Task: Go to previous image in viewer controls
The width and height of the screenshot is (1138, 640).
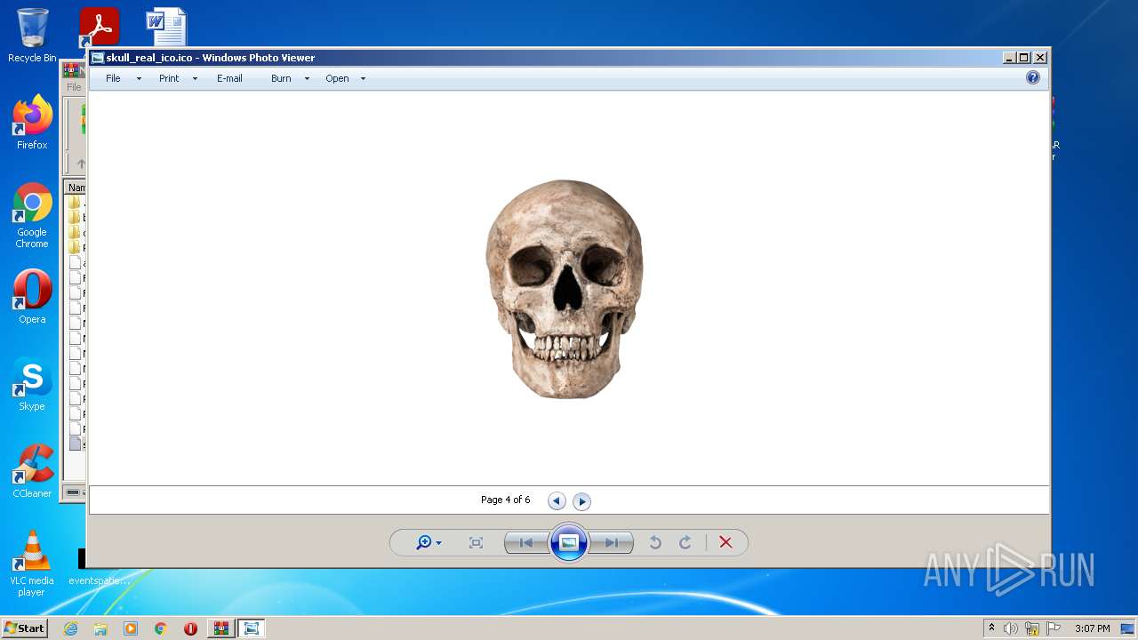Action: click(525, 543)
